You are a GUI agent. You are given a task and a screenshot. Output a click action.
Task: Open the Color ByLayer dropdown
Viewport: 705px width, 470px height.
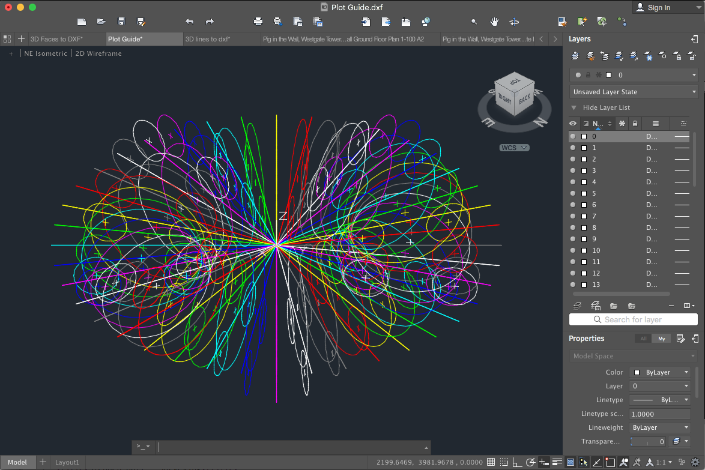[660, 372]
